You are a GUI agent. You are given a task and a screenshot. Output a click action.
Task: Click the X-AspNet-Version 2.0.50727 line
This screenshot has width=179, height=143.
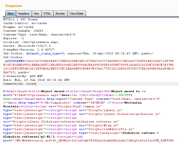tap(29, 50)
